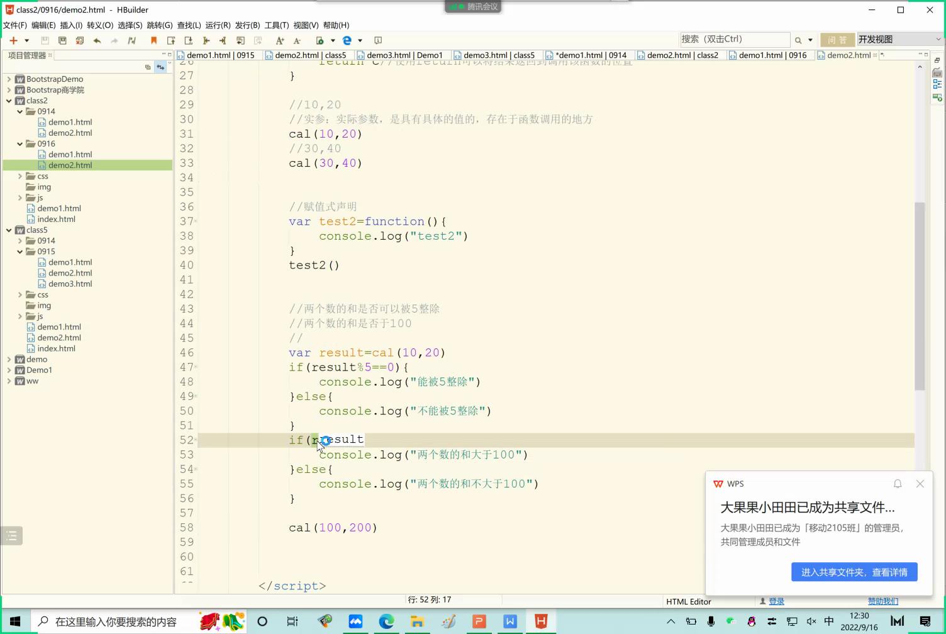The width and height of the screenshot is (946, 634).
Task: Click the Undo arrow toolbar icon
Action: click(97, 40)
